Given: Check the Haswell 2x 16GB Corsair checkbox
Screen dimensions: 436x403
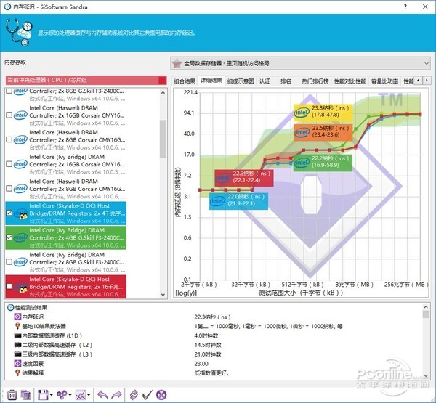Looking at the screenshot, I should click(9, 115).
